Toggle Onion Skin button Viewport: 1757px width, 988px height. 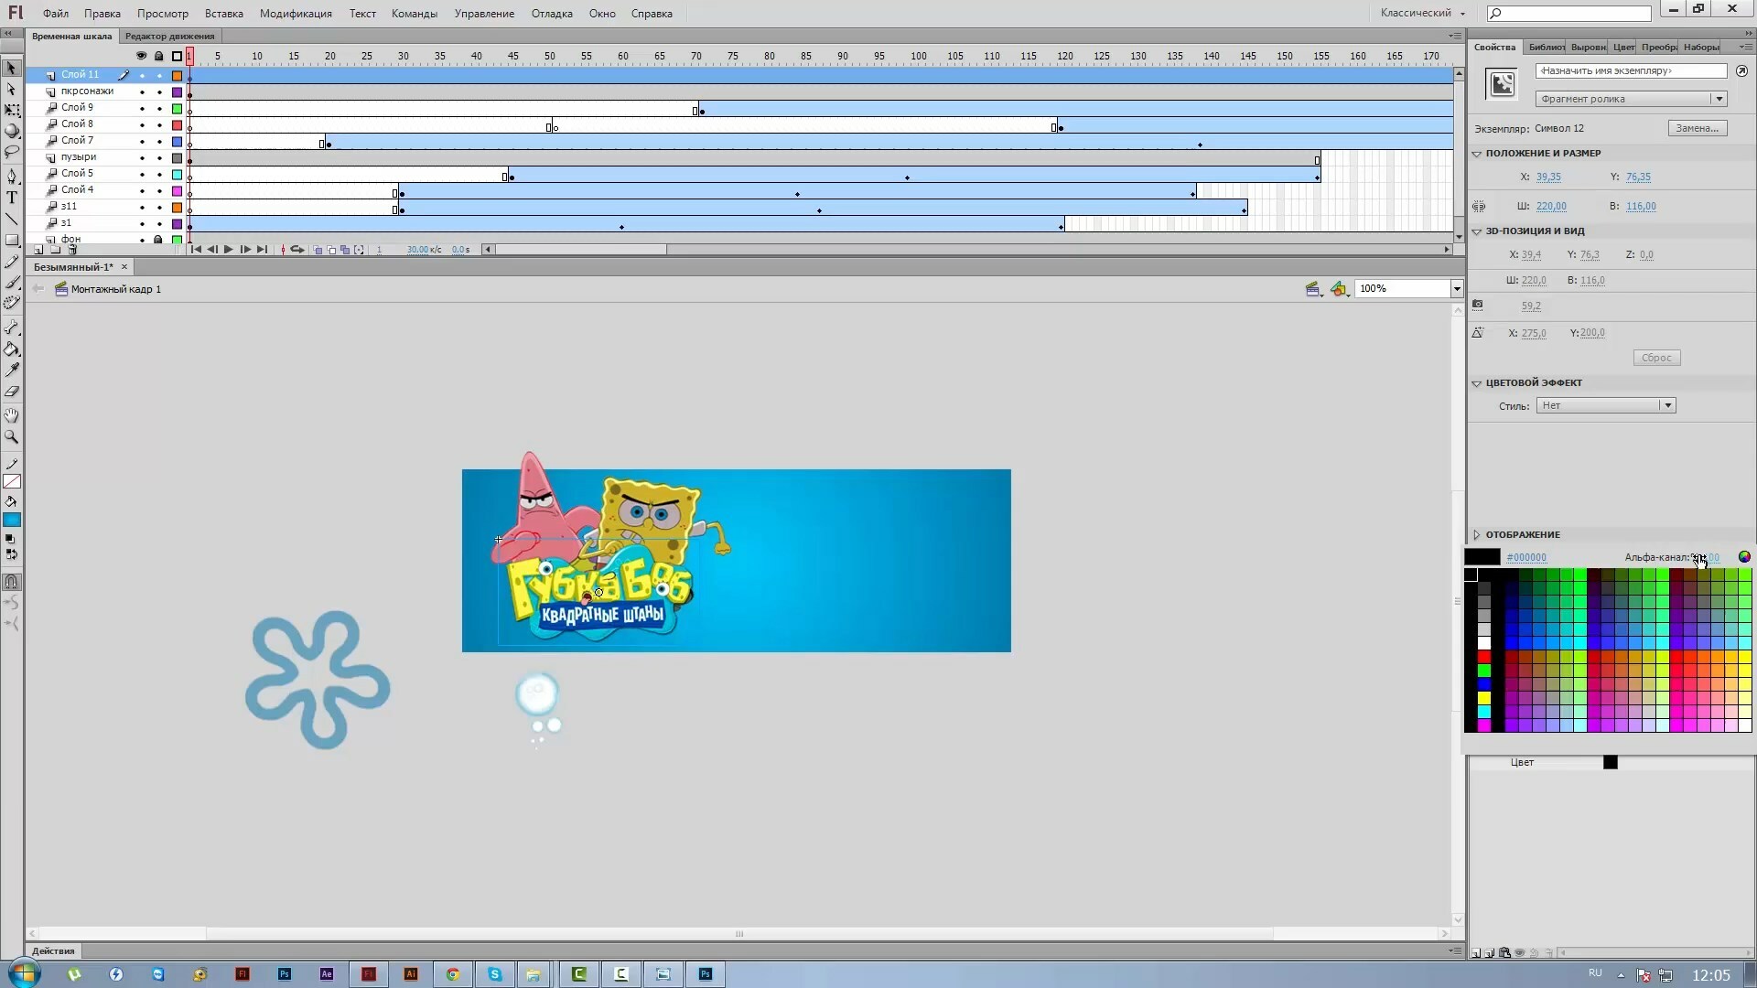[x=318, y=249]
